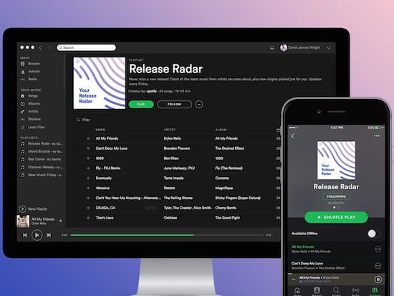Image resolution: width=394 pixels, height=296 pixels.
Task: Add Can't Deny My Love with plus icon
Action: (x=88, y=148)
